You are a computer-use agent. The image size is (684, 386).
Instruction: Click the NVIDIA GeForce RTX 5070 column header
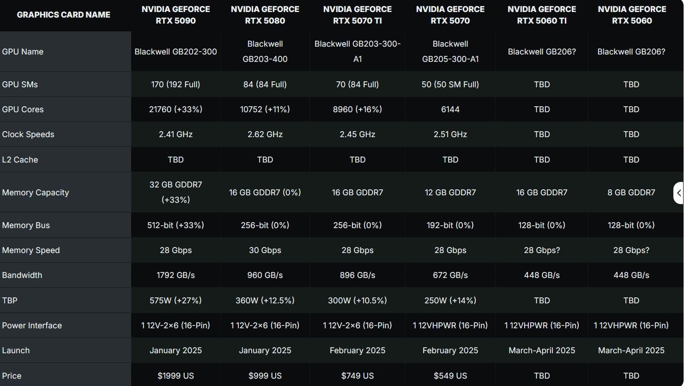click(x=450, y=15)
